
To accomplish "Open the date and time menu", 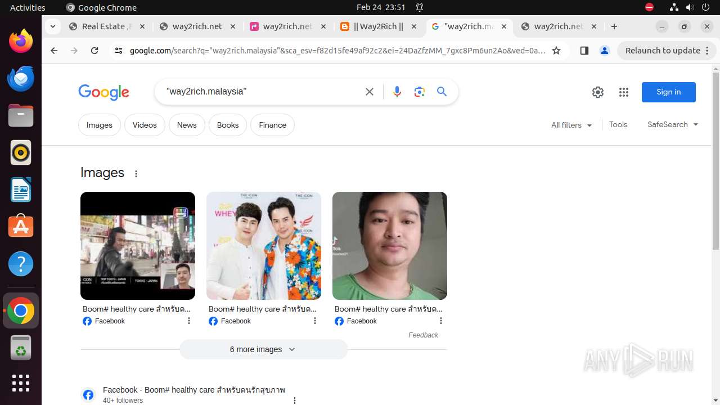I will pyautogui.click(x=381, y=7).
